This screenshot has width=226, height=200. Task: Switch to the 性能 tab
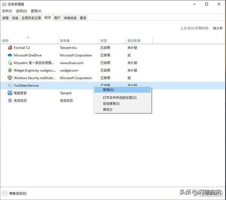pos(15,18)
